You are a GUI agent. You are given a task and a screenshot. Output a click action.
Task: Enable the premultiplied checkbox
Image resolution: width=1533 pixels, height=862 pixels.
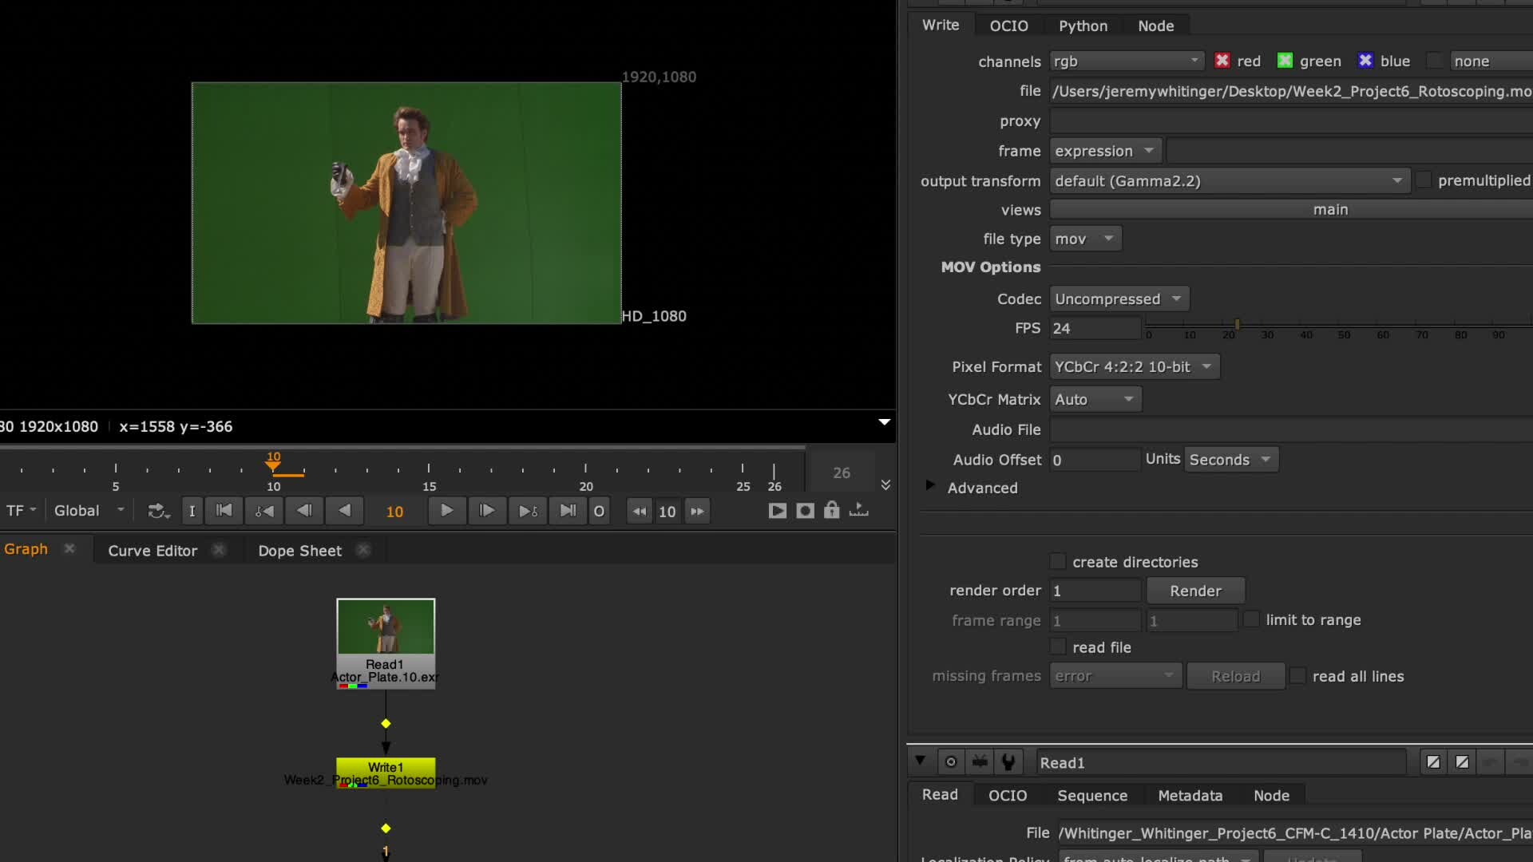(1425, 180)
